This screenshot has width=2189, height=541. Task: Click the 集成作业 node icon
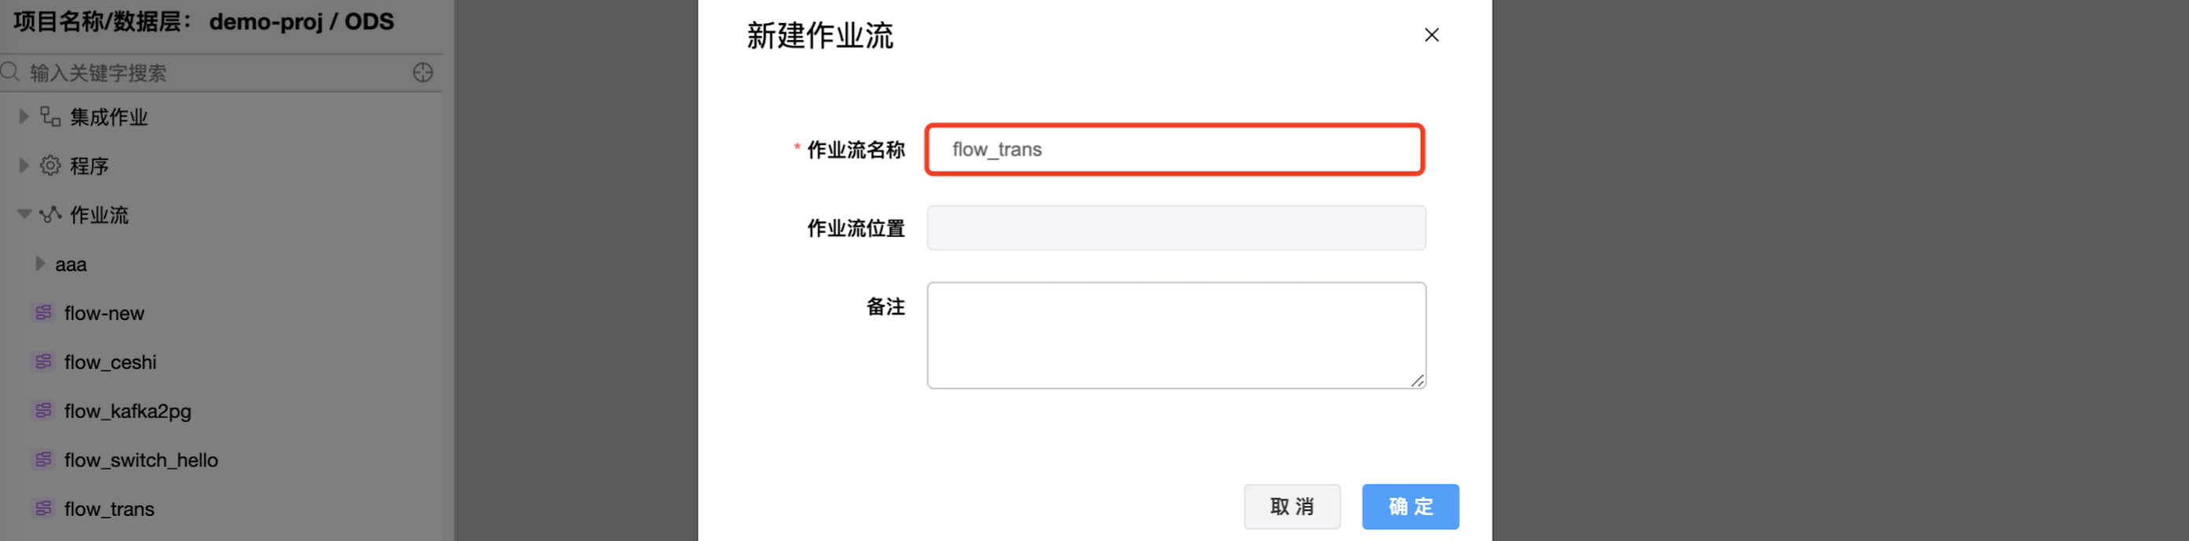[x=50, y=117]
